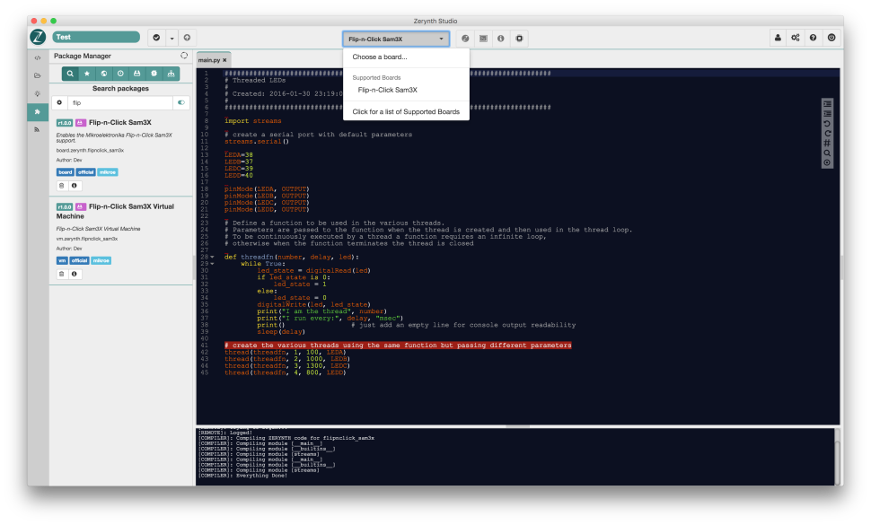The image size is (871, 525).
Task: Open the help question mark icon
Action: coord(814,38)
